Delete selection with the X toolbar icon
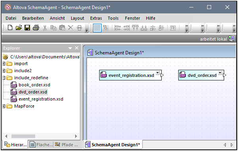Image resolution: width=238 pixels, height=151 pixels. (71, 28)
